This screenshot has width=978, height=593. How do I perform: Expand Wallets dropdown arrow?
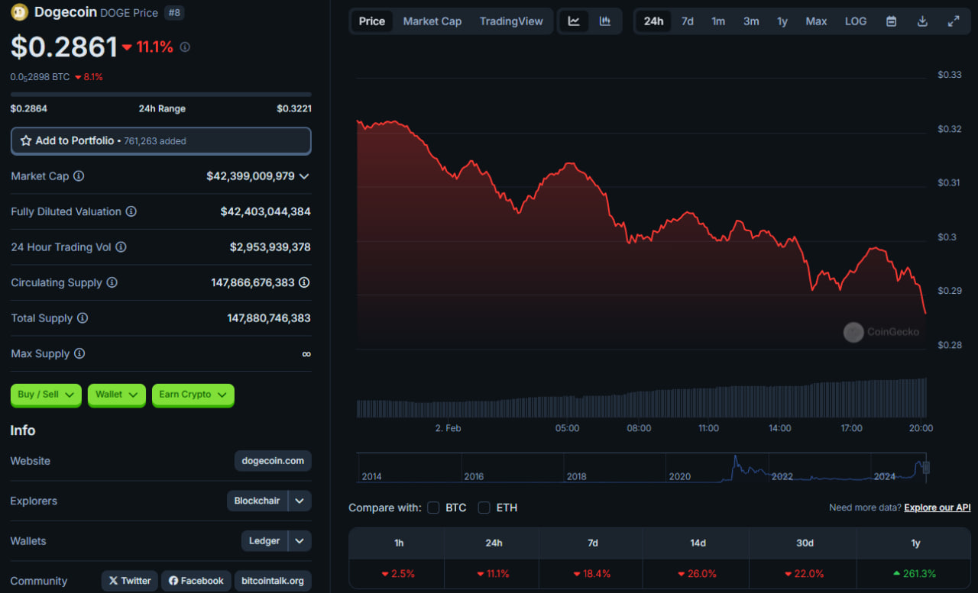click(300, 541)
